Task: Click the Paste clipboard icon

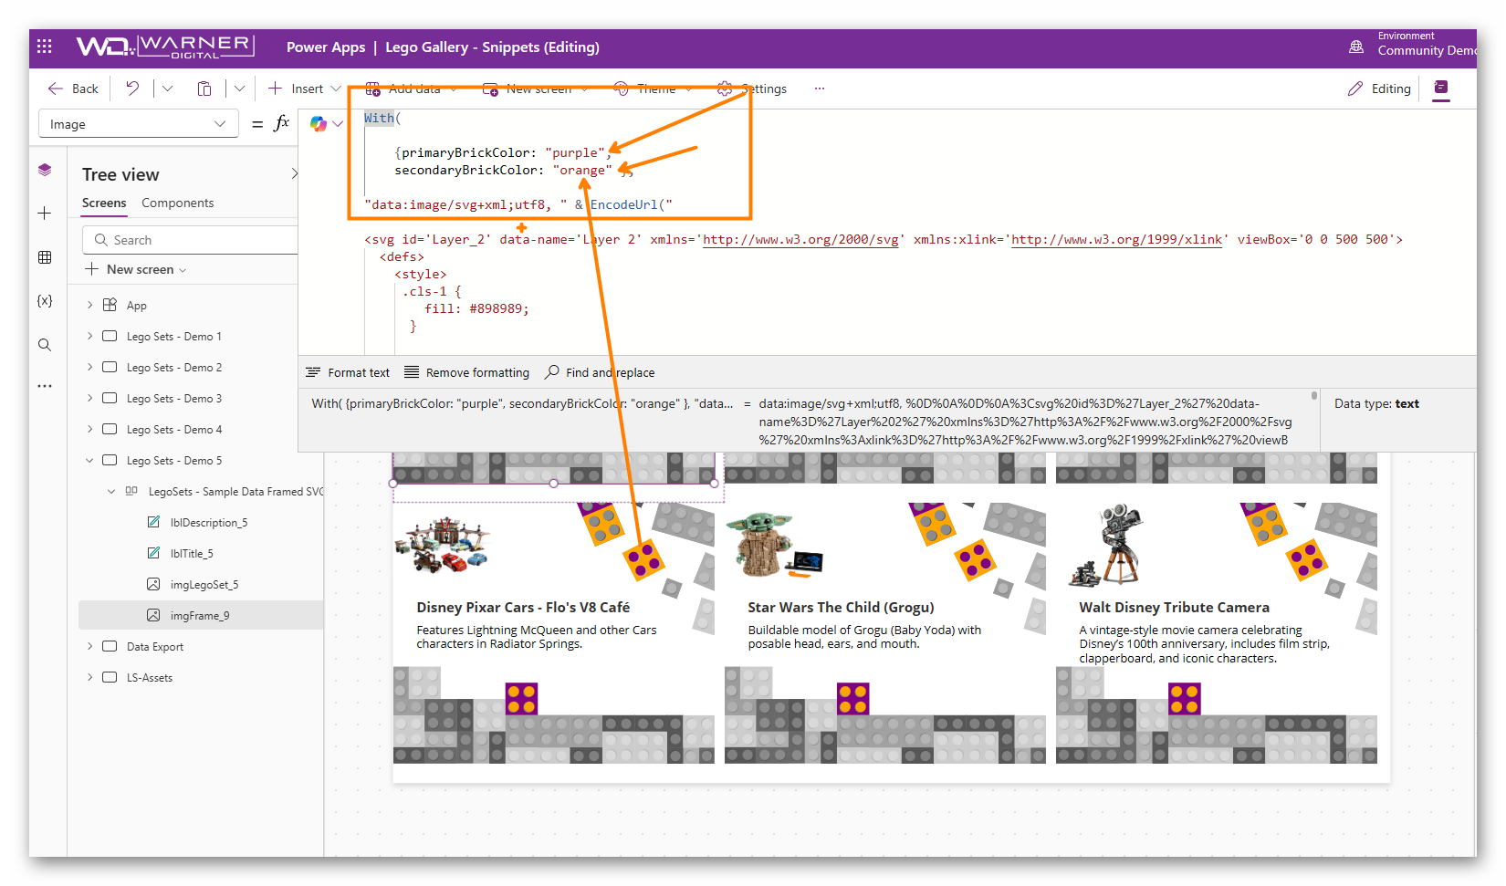Action: [x=204, y=89]
